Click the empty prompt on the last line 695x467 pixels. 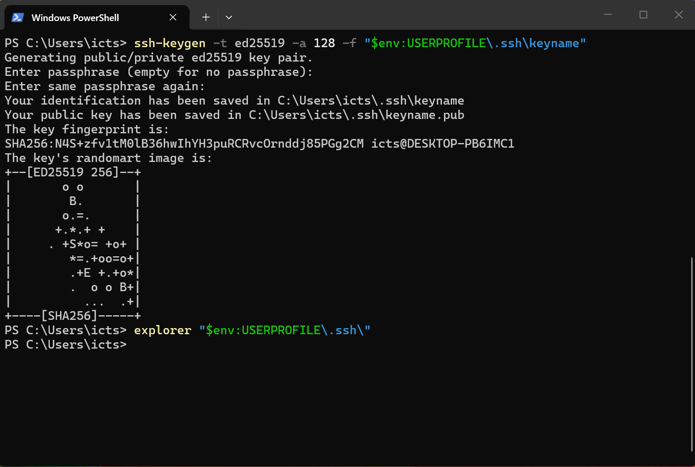(x=66, y=345)
